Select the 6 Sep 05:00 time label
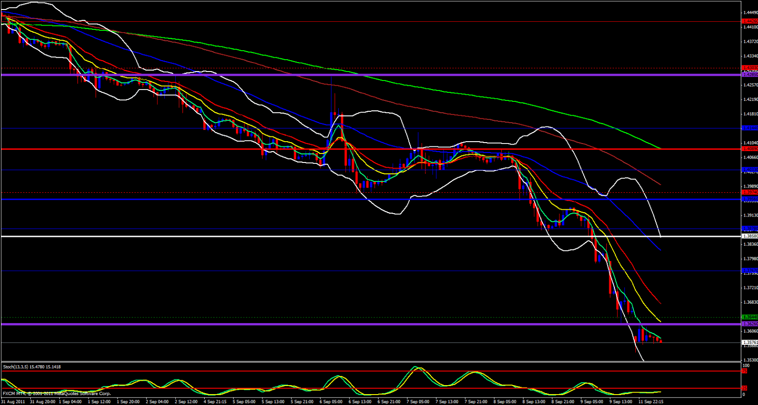The height and width of the screenshot is (405, 758). point(331,402)
